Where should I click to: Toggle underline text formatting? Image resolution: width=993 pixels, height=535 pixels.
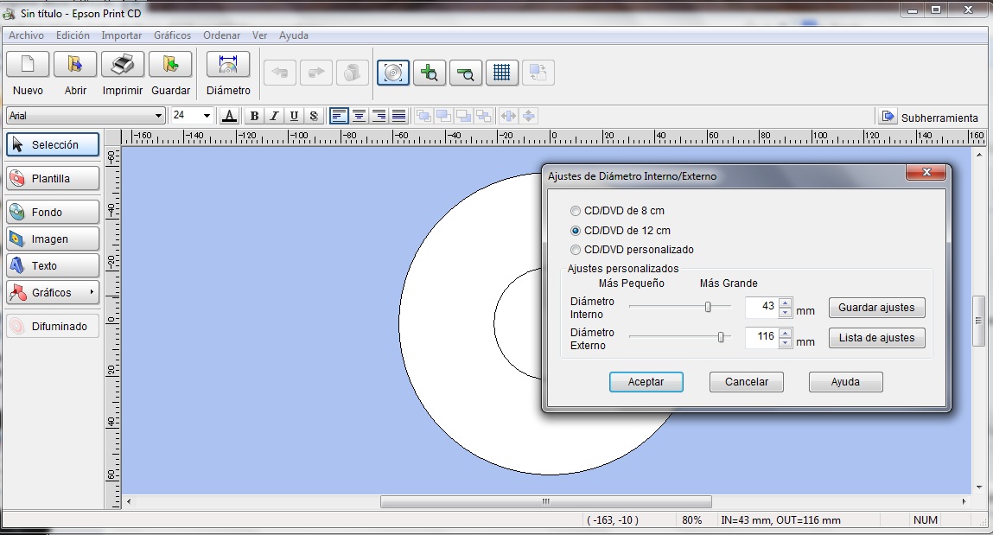(x=294, y=115)
